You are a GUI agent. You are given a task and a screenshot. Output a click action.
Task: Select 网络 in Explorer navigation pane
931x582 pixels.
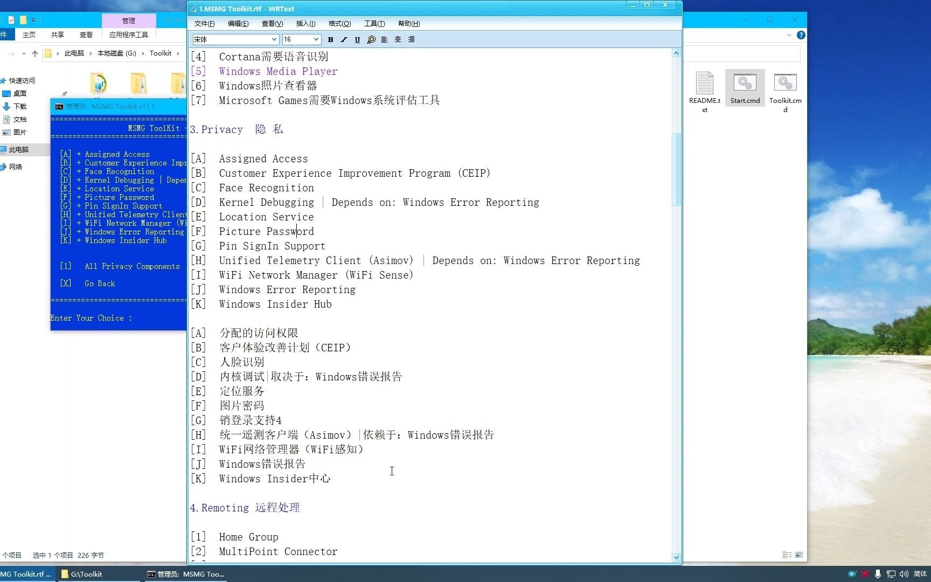[15, 167]
